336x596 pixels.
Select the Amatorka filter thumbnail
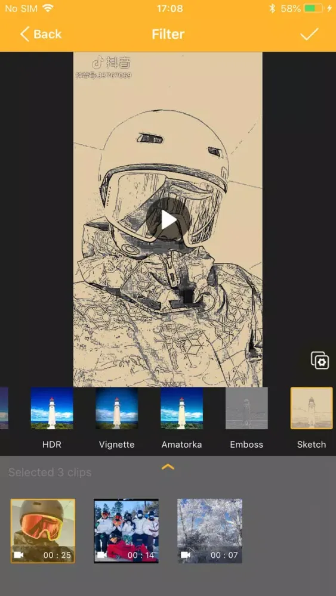point(181,408)
